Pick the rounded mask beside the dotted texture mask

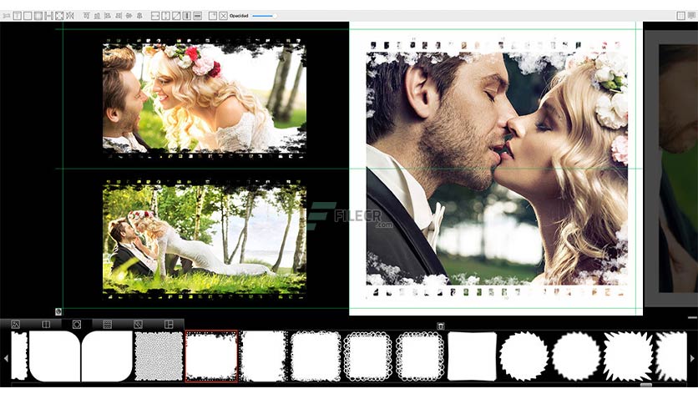(107, 356)
